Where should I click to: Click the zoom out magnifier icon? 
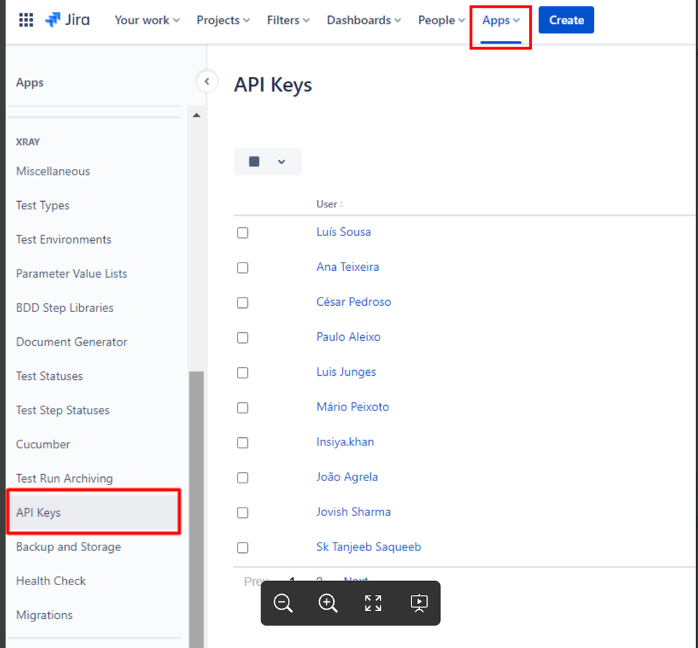tap(283, 603)
